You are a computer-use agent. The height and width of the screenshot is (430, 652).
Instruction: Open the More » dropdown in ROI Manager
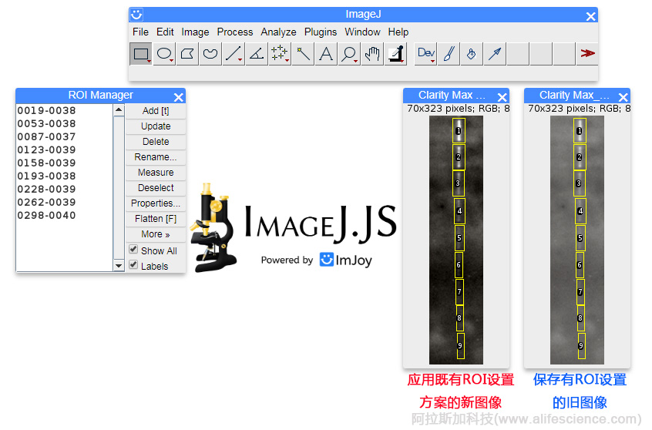pyautogui.click(x=156, y=234)
